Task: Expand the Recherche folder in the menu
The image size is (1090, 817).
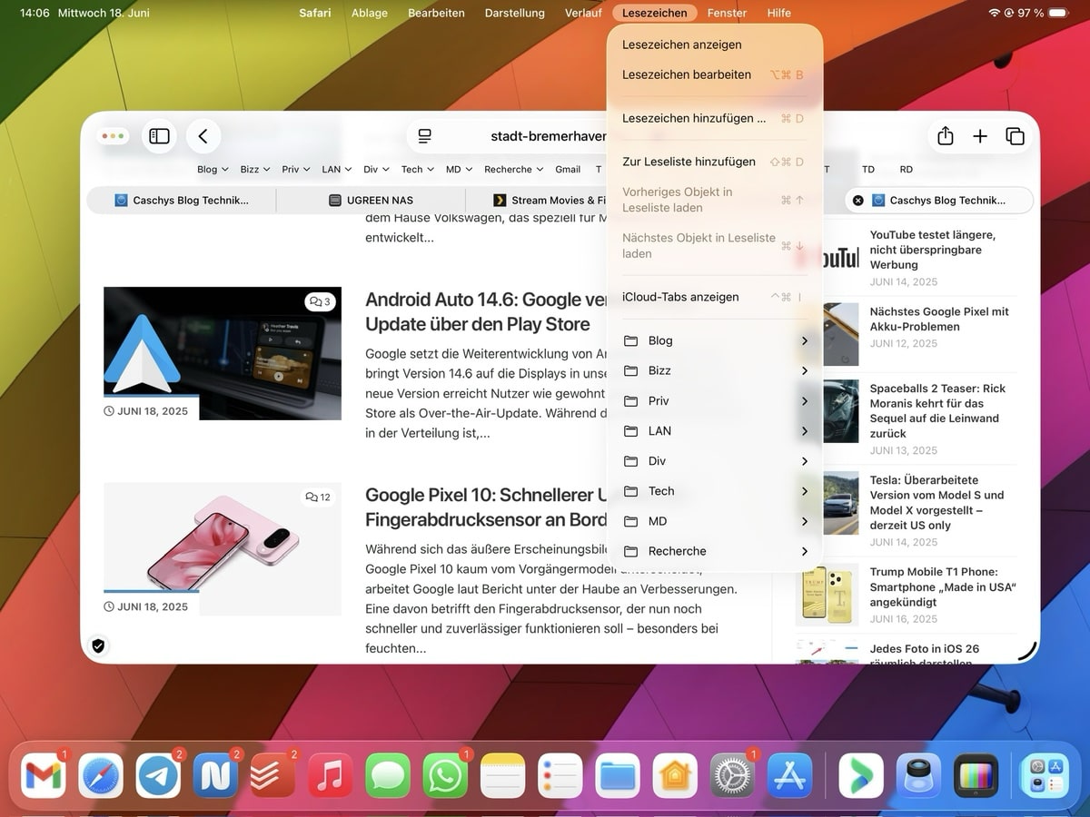Action: (x=714, y=551)
